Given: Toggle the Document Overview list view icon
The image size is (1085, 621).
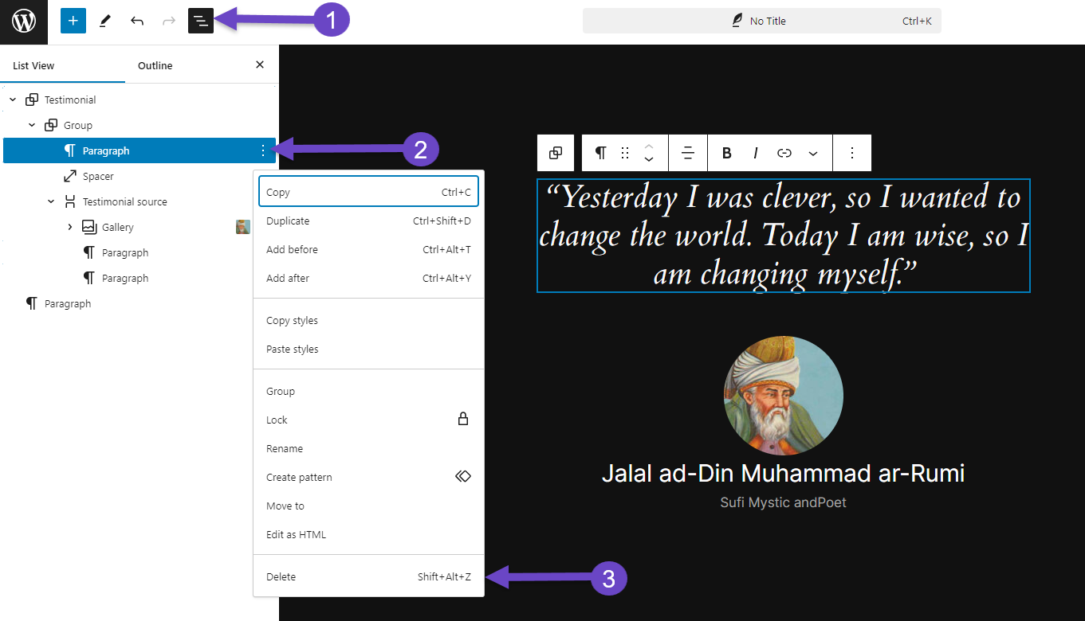Looking at the screenshot, I should point(201,21).
